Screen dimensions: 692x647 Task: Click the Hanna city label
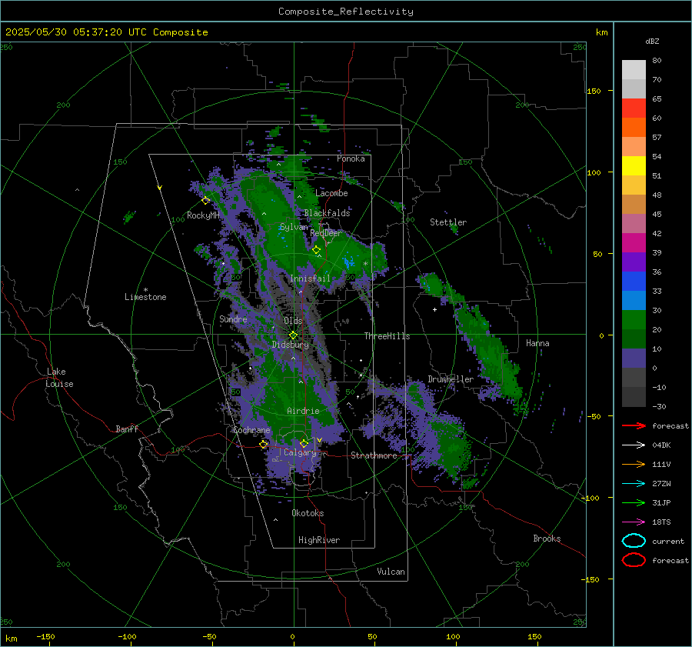click(537, 343)
